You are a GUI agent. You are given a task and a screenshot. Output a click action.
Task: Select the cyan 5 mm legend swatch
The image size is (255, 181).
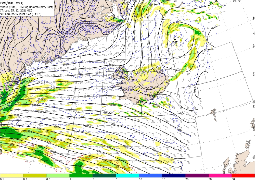(x=127, y=175)
